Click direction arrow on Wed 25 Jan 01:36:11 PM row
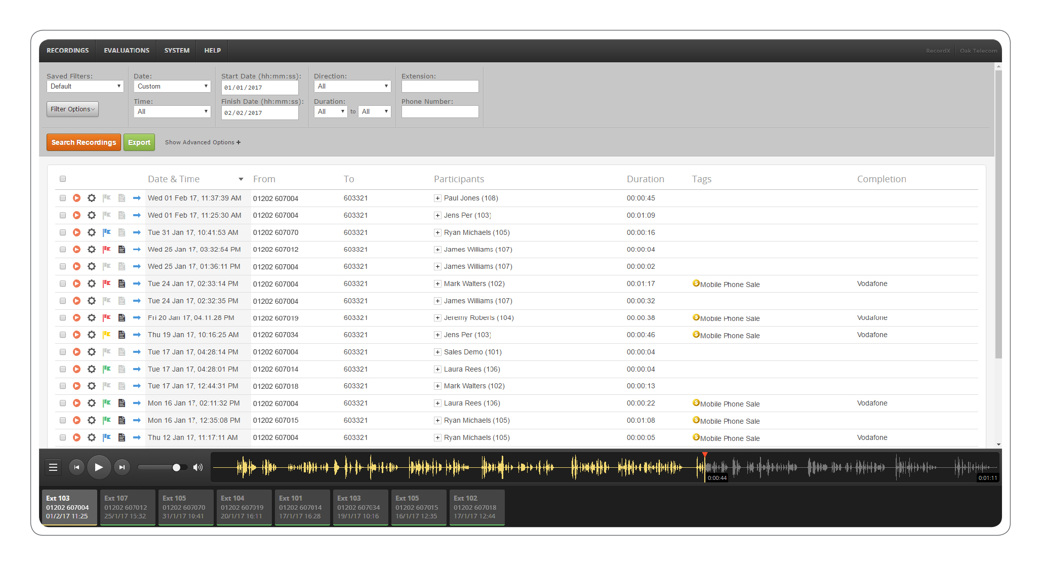Viewport: 1041px width, 566px height. (137, 266)
